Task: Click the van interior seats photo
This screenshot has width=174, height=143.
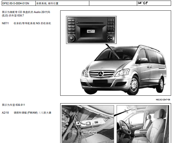Action: pyautogui.click(x=143, y=124)
